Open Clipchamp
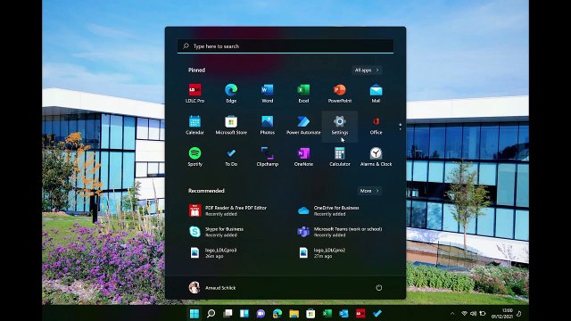 tap(268, 157)
